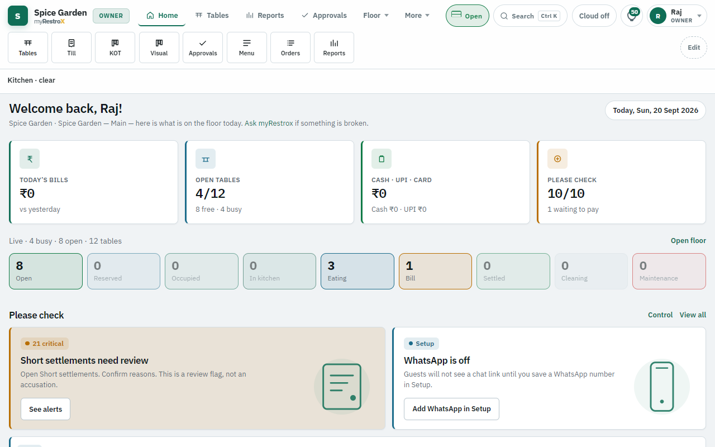Open the Visual floor tile
The height and width of the screenshot is (447, 715).
159,47
